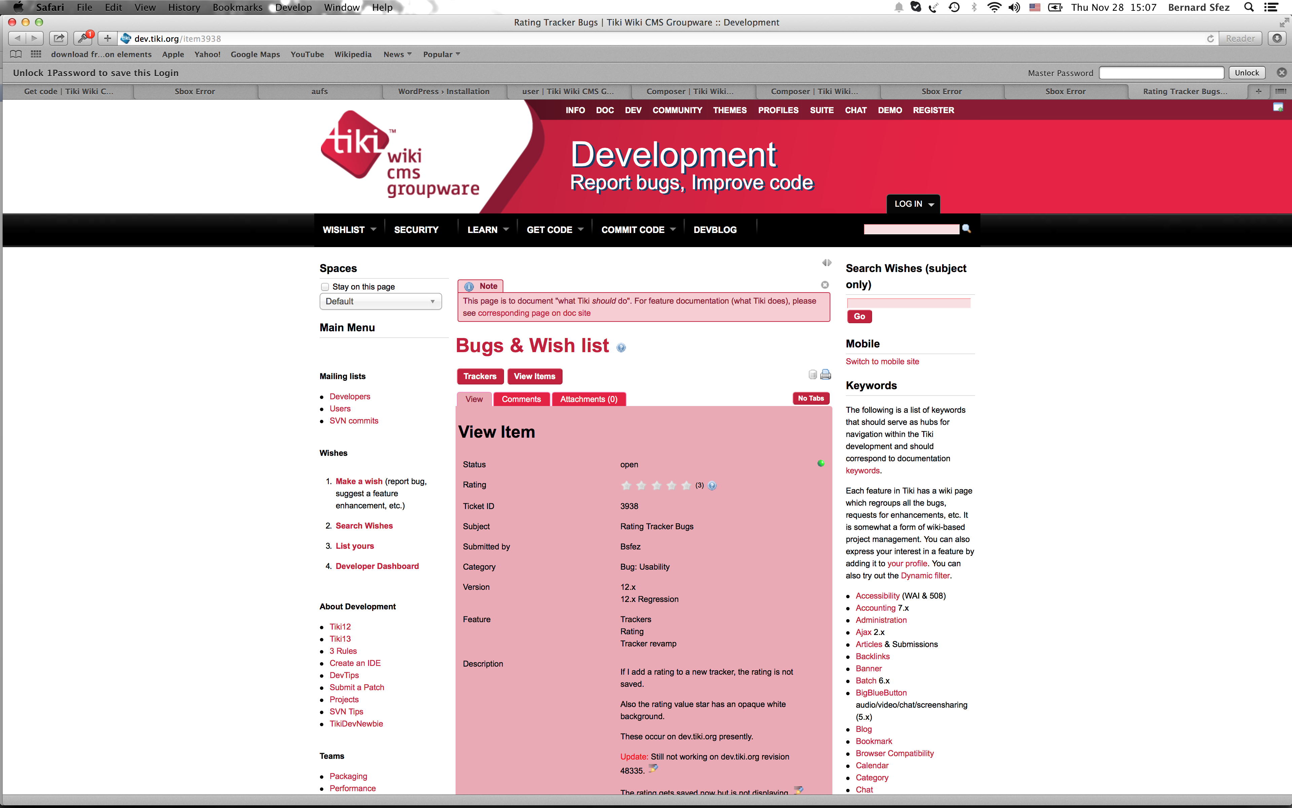Open Safari's Downloads arrow button
Image resolution: width=1292 pixels, height=808 pixels.
[1277, 38]
